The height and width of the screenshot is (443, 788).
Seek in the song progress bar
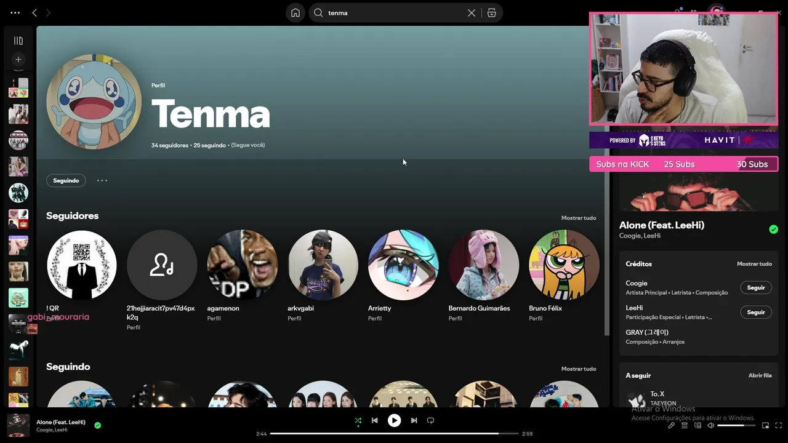pyautogui.click(x=394, y=434)
